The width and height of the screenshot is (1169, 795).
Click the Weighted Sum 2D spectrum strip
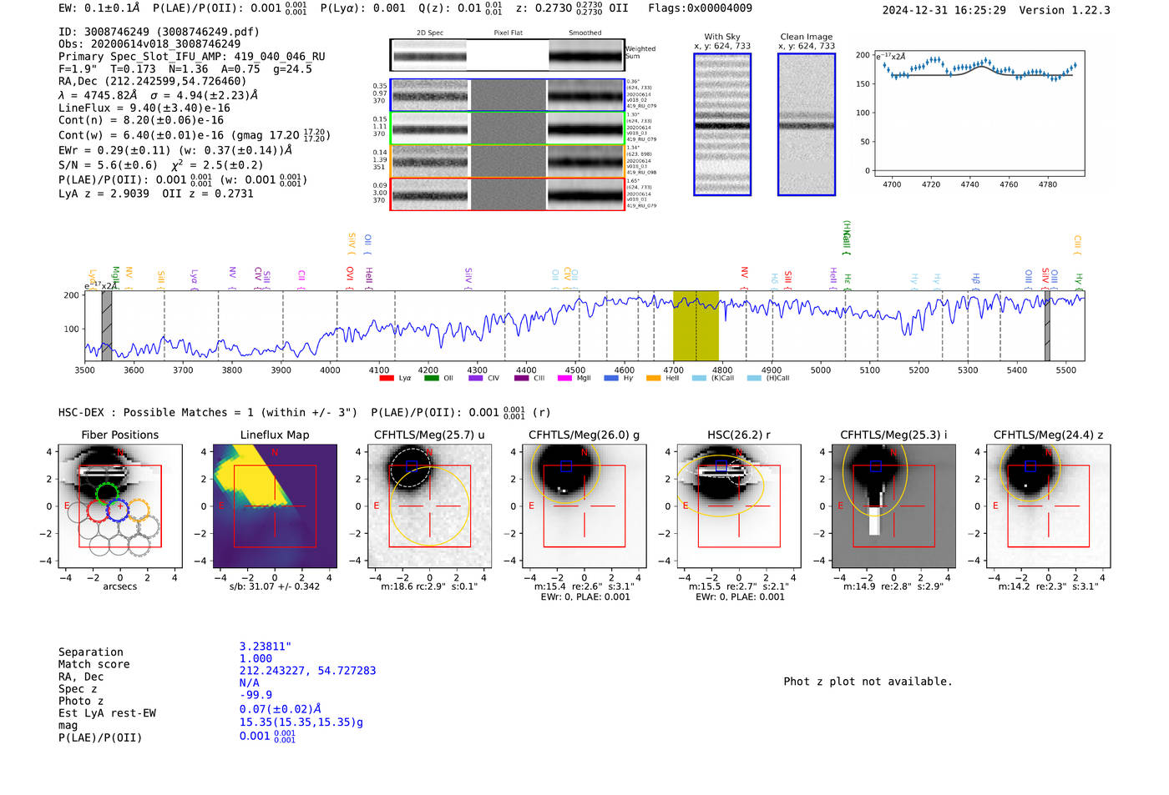[507, 55]
